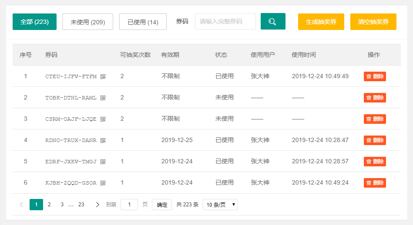413x225 pixels.
Task: Open QR code for CSRM-OAJF-LJQE
Action: [x=103, y=119]
